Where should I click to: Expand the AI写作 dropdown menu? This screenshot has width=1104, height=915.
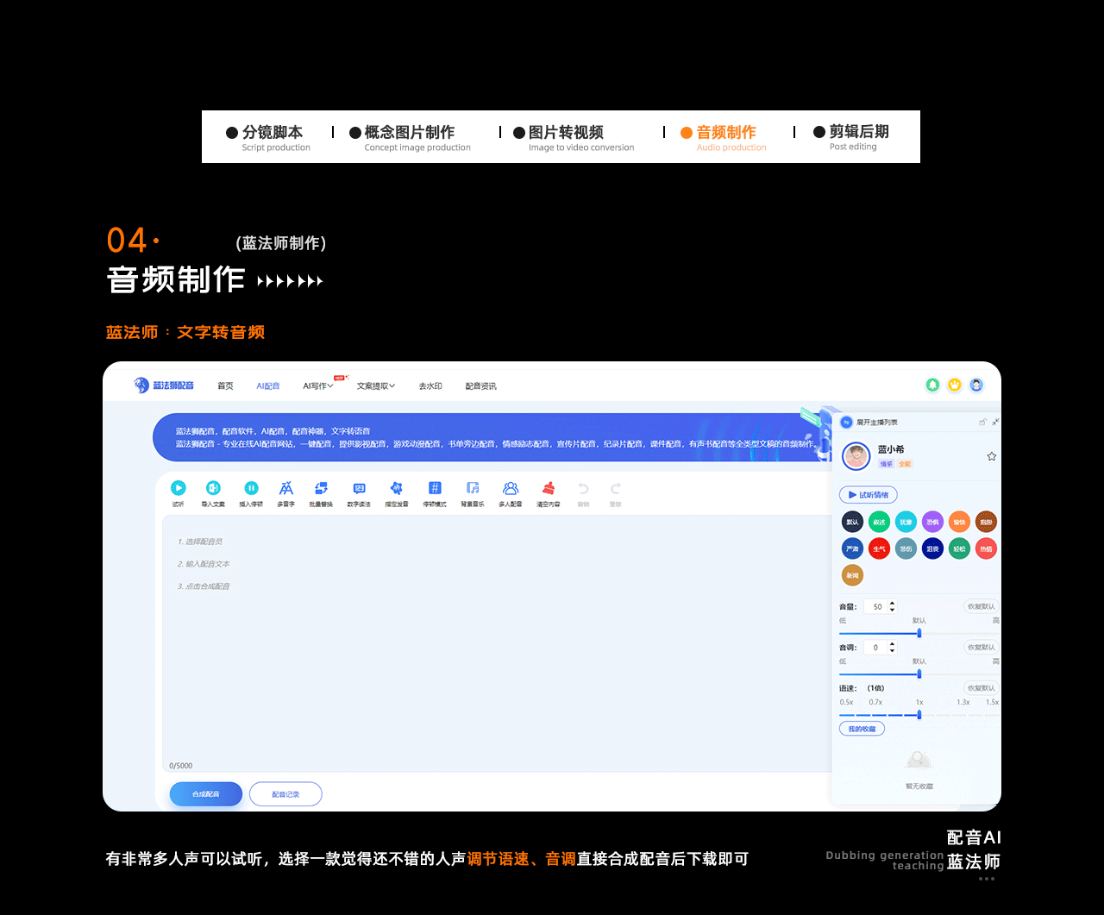[318, 385]
